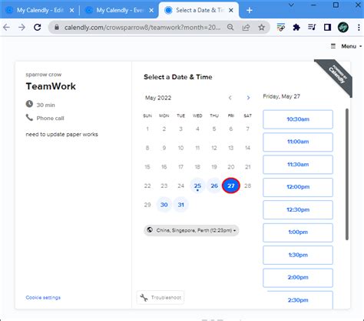Open the Troubleshoot tool button
Image resolution: width=364 pixels, height=321 pixels.
coord(160,298)
